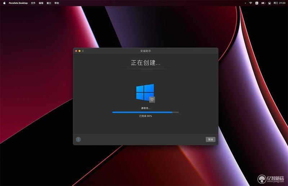Viewport: 288px width, 186px height.
Task: Click the Wi-Fi status icon
Action: tap(251, 3)
